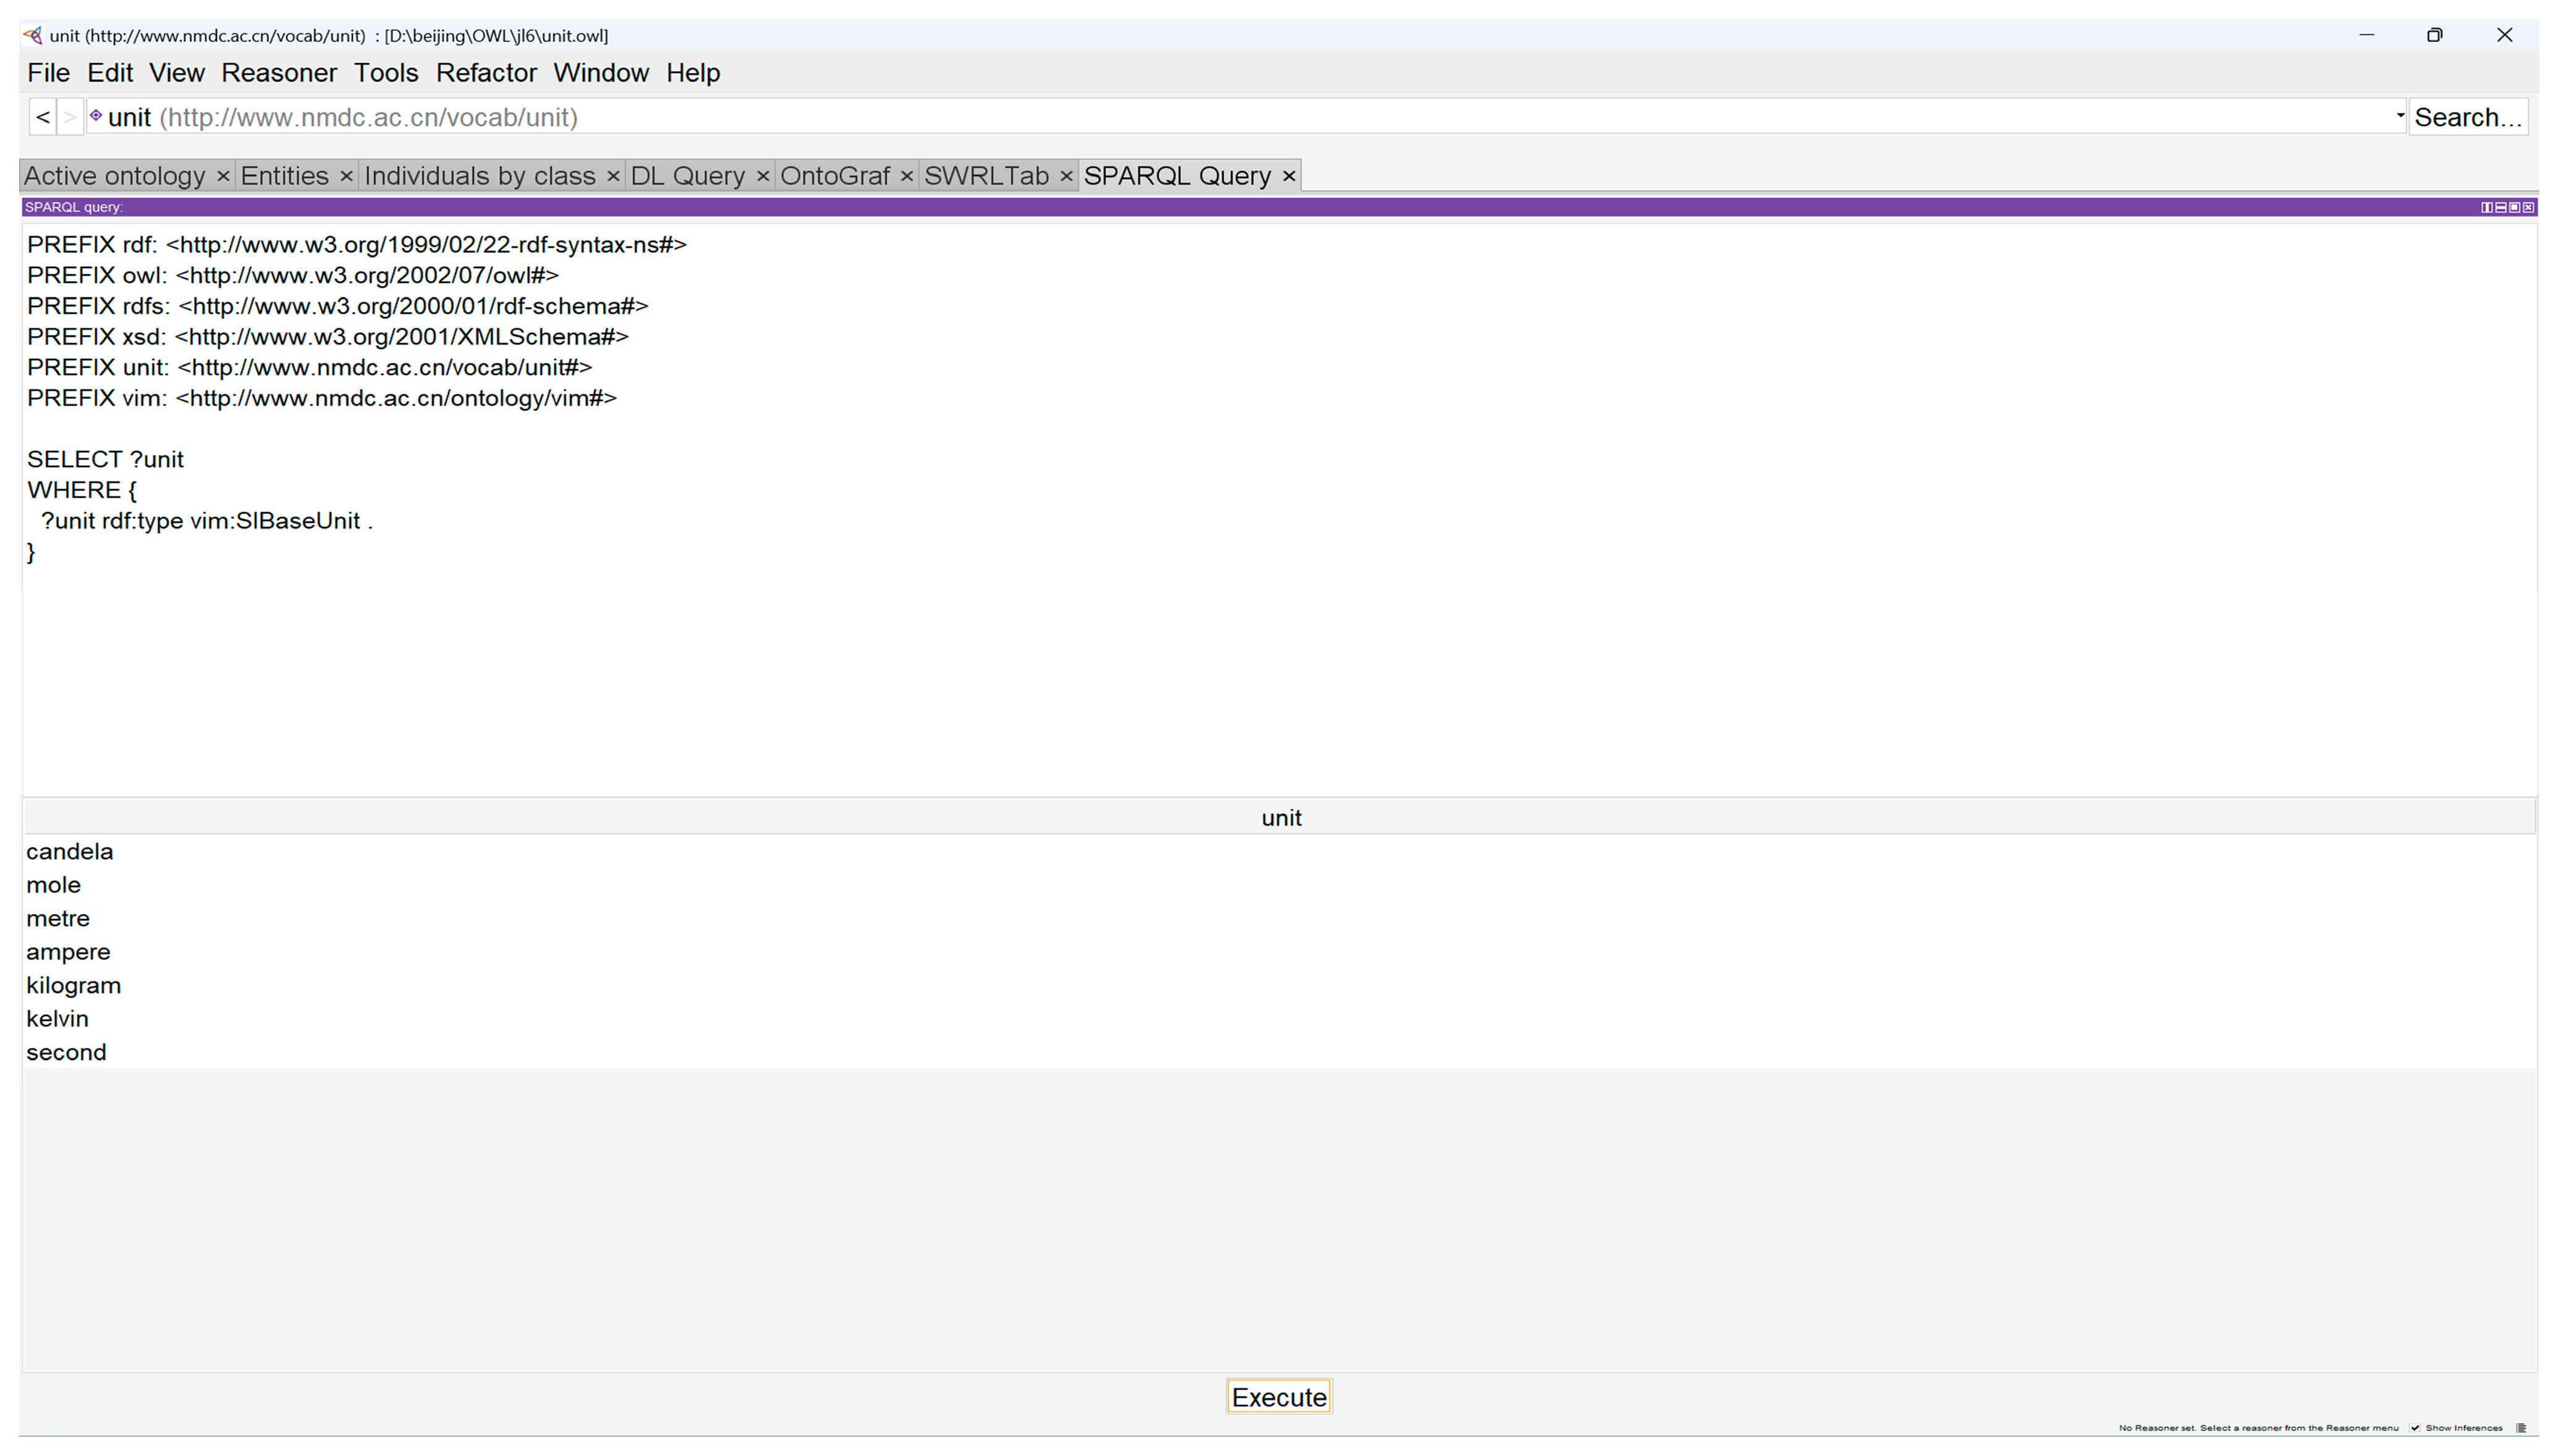
Task: Select the mole result row
Action: (x=1279, y=885)
